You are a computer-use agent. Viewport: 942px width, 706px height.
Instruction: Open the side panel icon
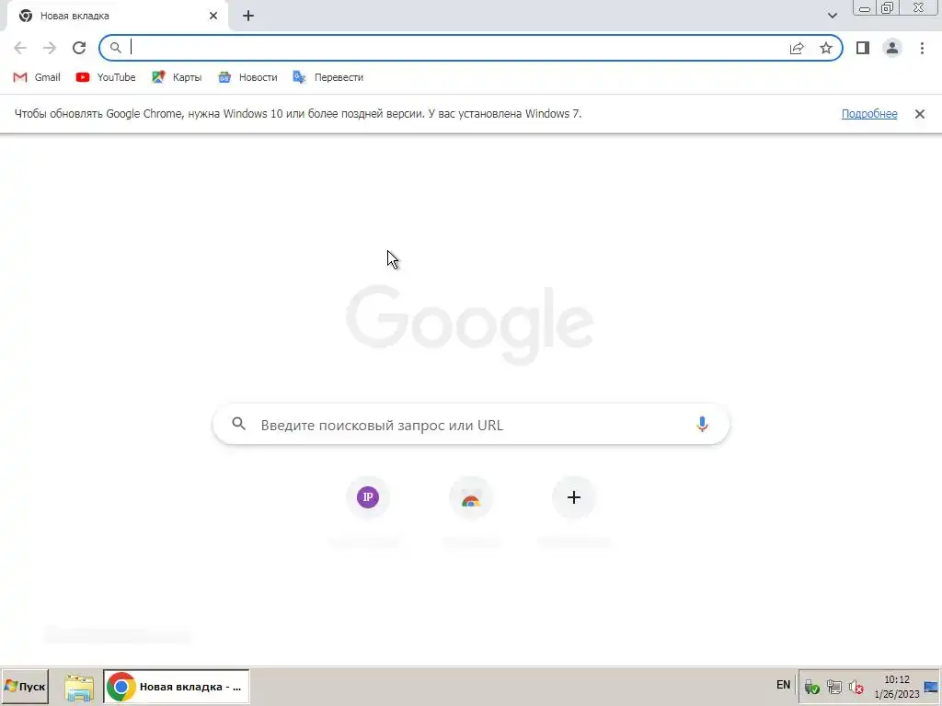tap(863, 48)
